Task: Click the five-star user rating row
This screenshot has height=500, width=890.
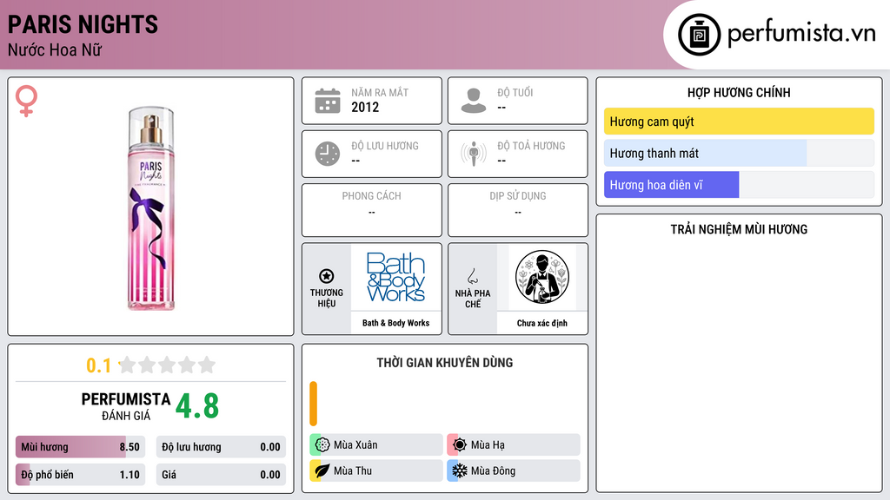Action: coord(167,365)
